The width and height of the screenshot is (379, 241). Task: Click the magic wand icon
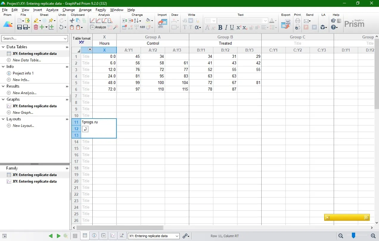(x=116, y=27)
